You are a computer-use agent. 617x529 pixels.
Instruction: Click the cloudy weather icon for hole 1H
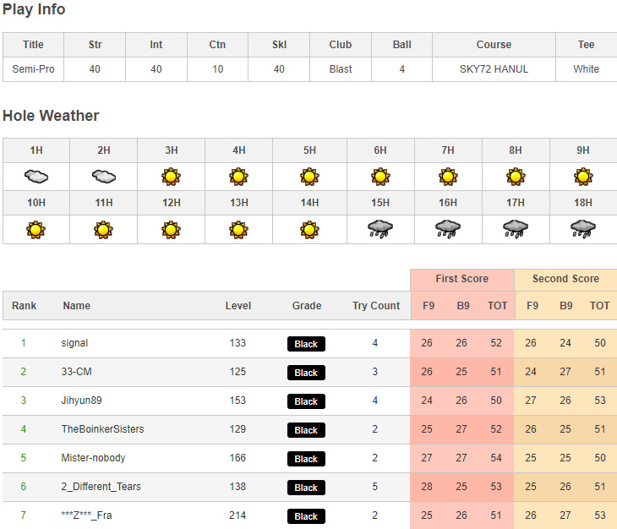pos(36,177)
